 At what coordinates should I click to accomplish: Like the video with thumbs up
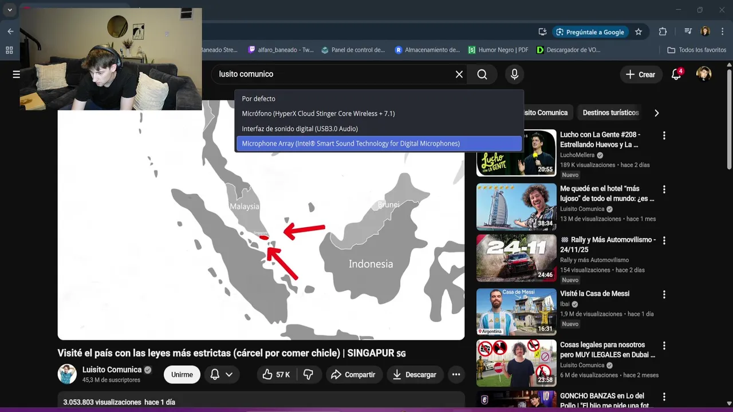276,375
